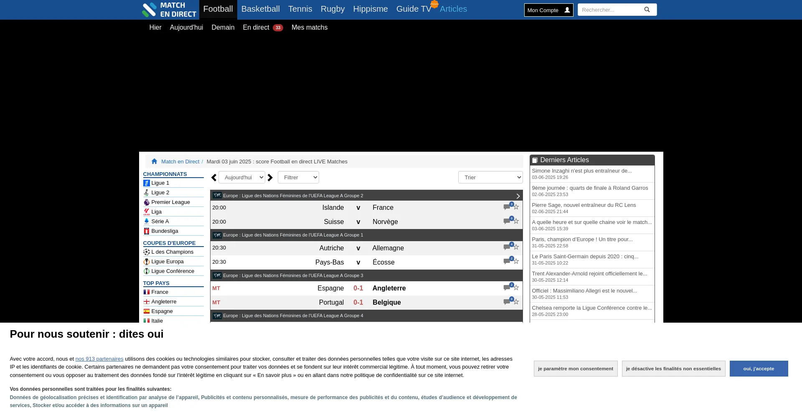The width and height of the screenshot is (802, 415).
Task: Open the En direct section
Action: click(x=256, y=27)
